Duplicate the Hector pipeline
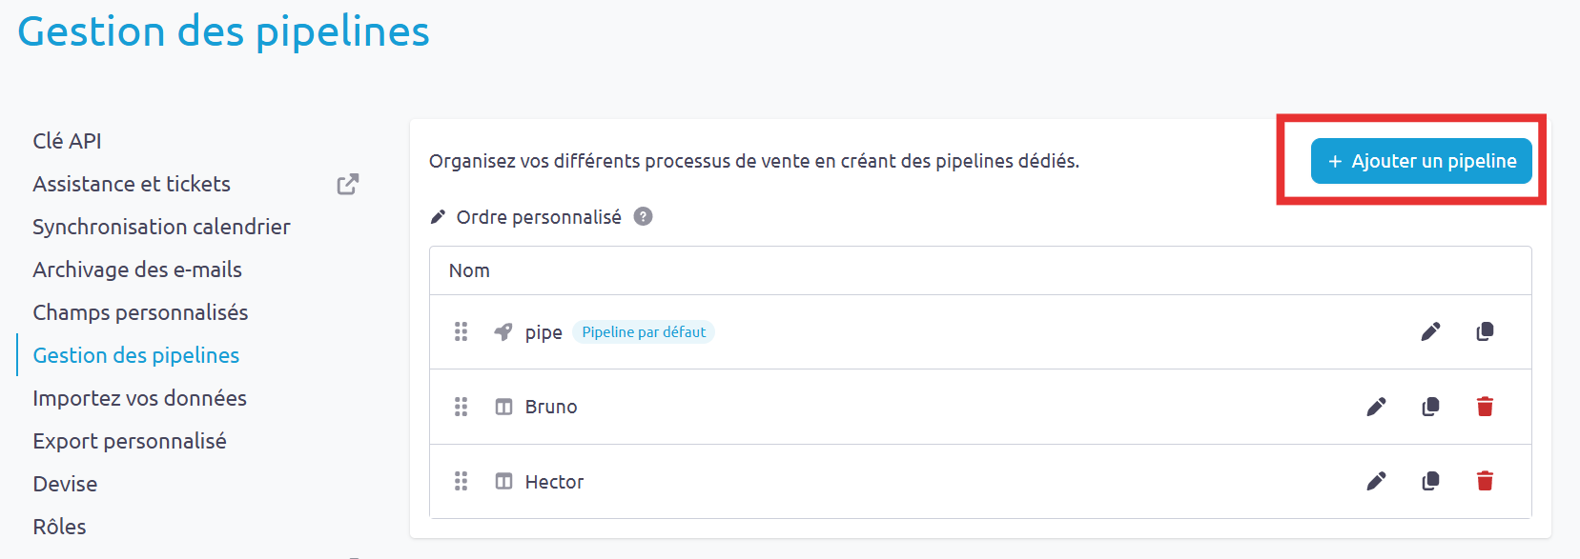This screenshot has width=1580, height=559. click(1430, 481)
